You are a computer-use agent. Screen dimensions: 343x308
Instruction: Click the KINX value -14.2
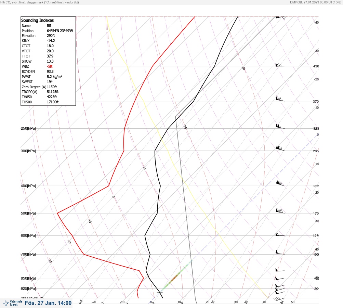coord(51,41)
